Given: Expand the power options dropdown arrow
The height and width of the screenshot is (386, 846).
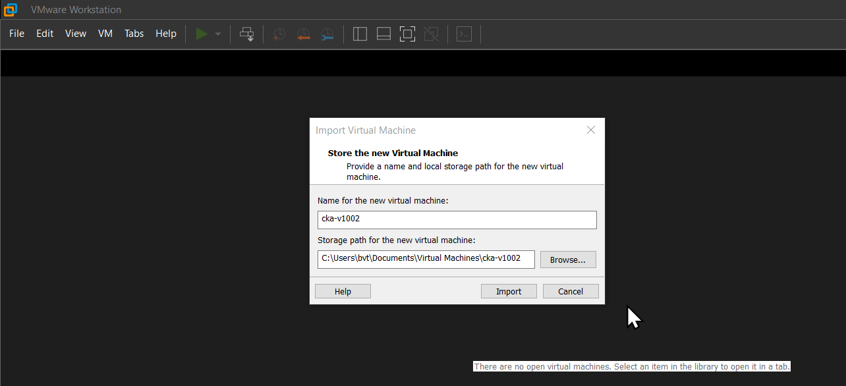Looking at the screenshot, I should pos(218,34).
